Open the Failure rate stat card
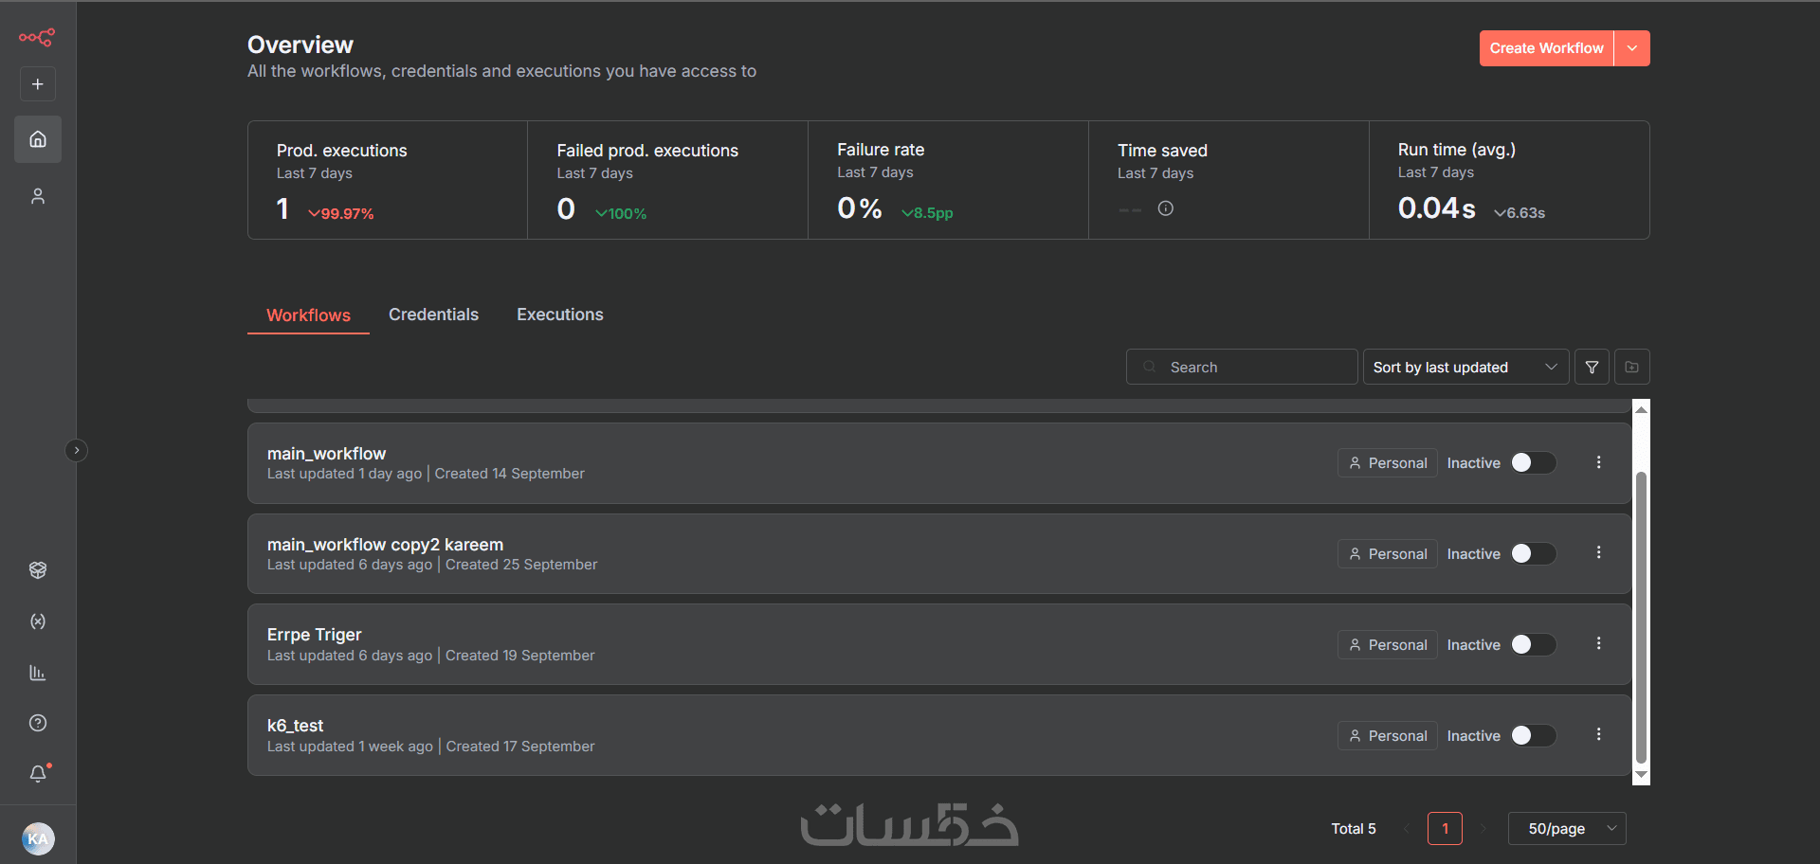1820x864 pixels. [x=949, y=180]
